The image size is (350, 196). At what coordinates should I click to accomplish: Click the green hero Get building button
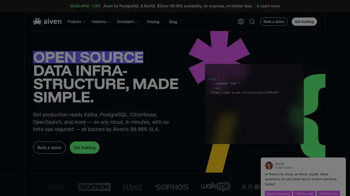tap(85, 148)
